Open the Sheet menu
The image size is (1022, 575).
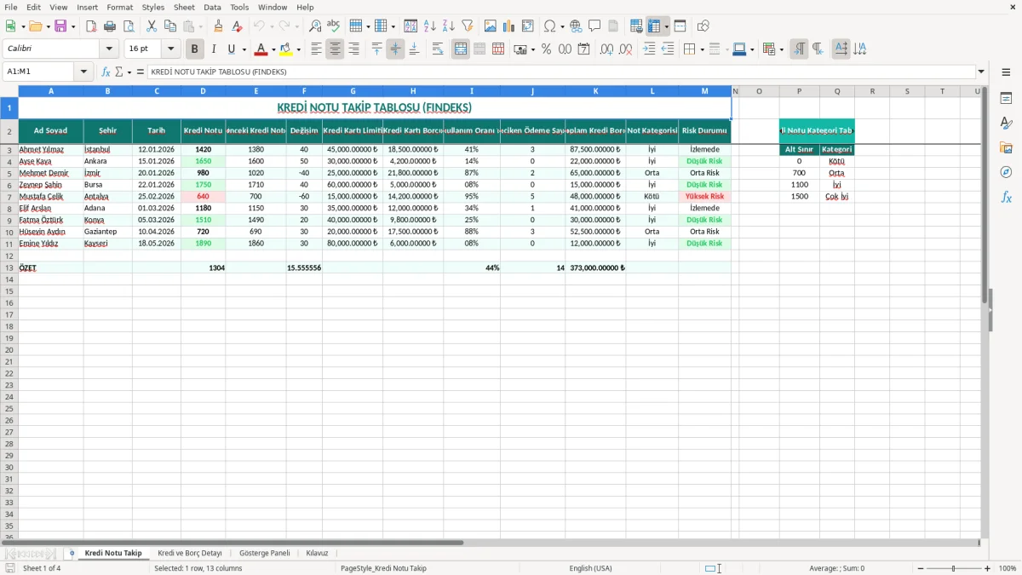pyautogui.click(x=184, y=7)
